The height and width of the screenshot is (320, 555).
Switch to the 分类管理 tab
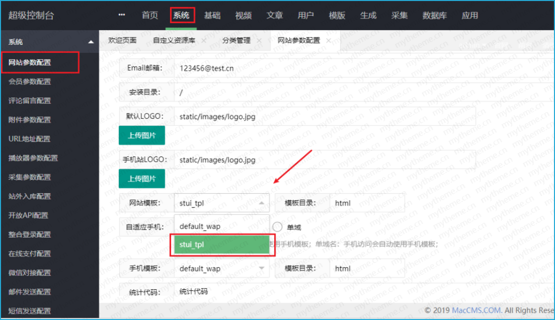tap(236, 40)
